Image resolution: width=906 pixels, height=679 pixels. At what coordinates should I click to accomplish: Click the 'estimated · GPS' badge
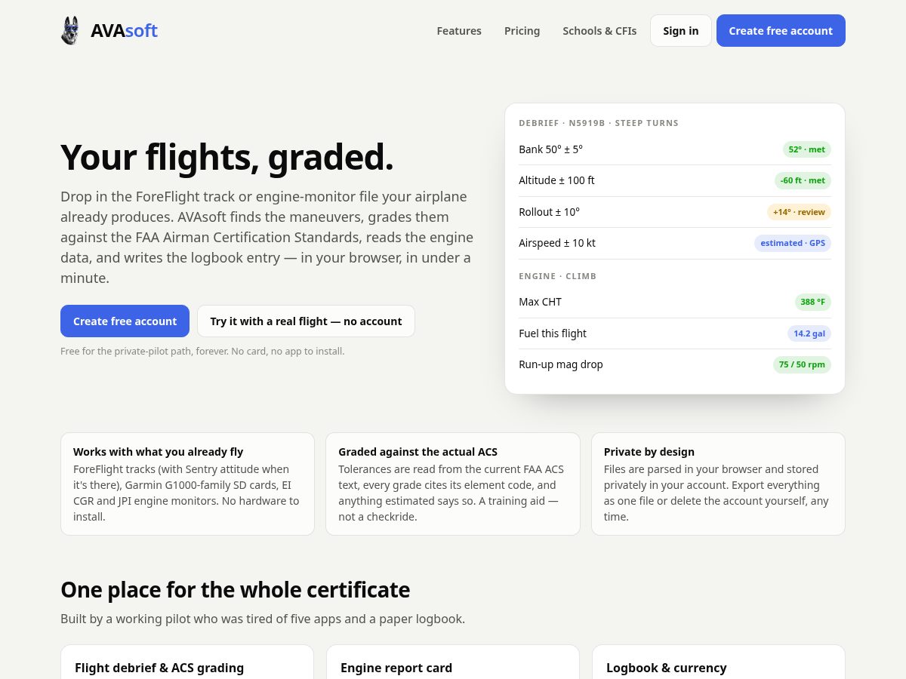pyautogui.click(x=793, y=243)
